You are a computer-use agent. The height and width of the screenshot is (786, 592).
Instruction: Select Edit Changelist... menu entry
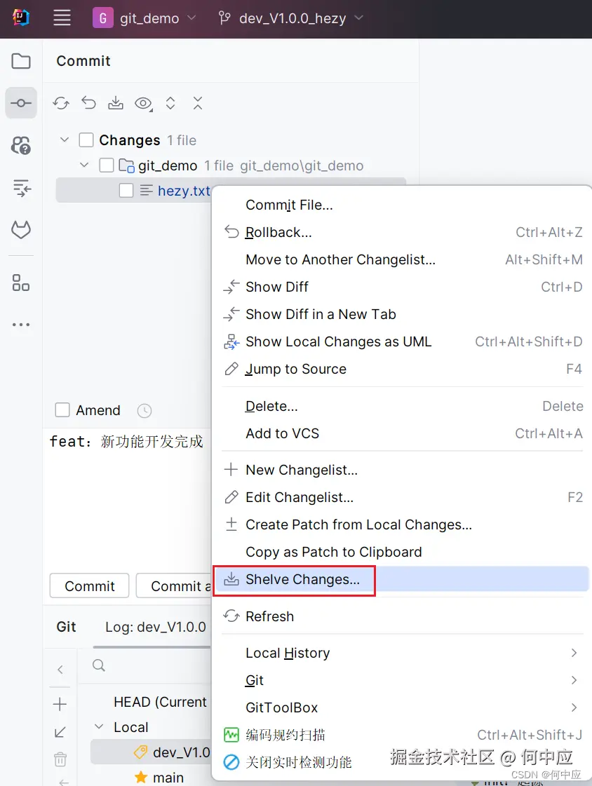click(x=403, y=497)
